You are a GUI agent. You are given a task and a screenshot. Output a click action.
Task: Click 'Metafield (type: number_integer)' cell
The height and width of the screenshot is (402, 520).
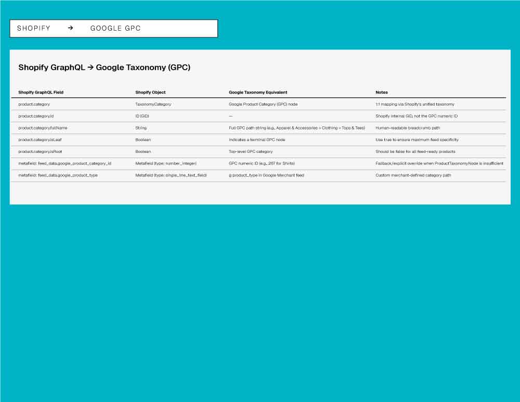point(166,163)
